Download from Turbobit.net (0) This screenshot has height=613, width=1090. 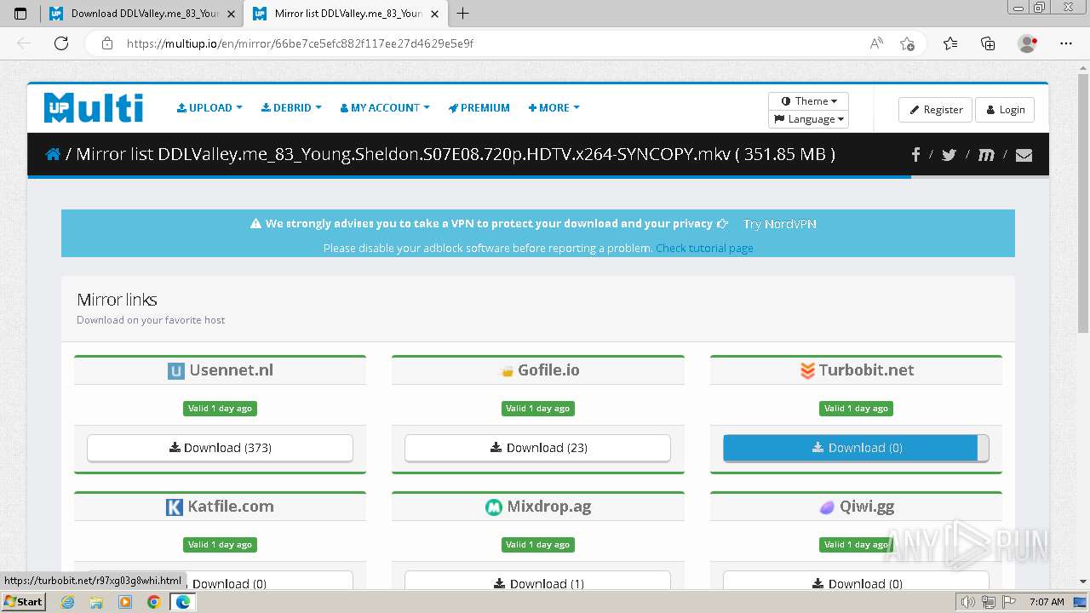(x=856, y=448)
